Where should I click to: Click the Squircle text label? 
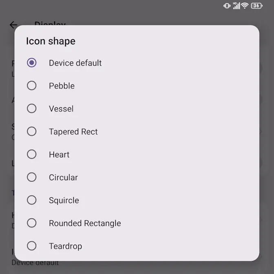pos(64,200)
